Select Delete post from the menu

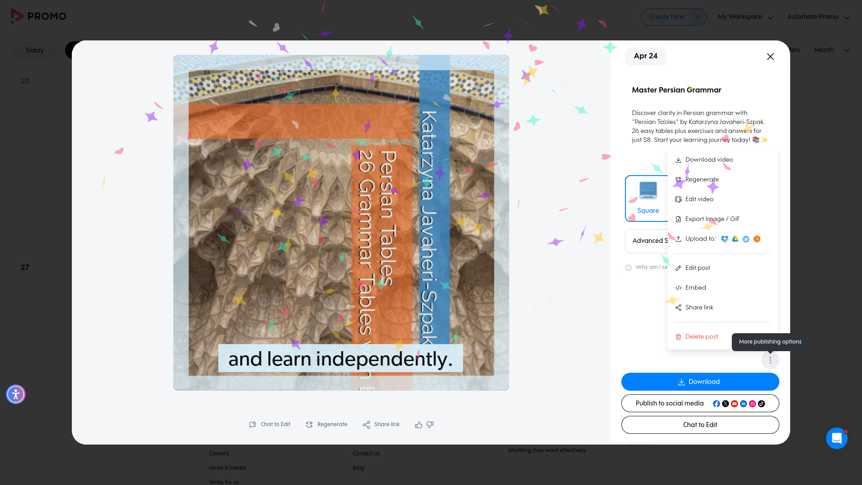click(x=701, y=336)
